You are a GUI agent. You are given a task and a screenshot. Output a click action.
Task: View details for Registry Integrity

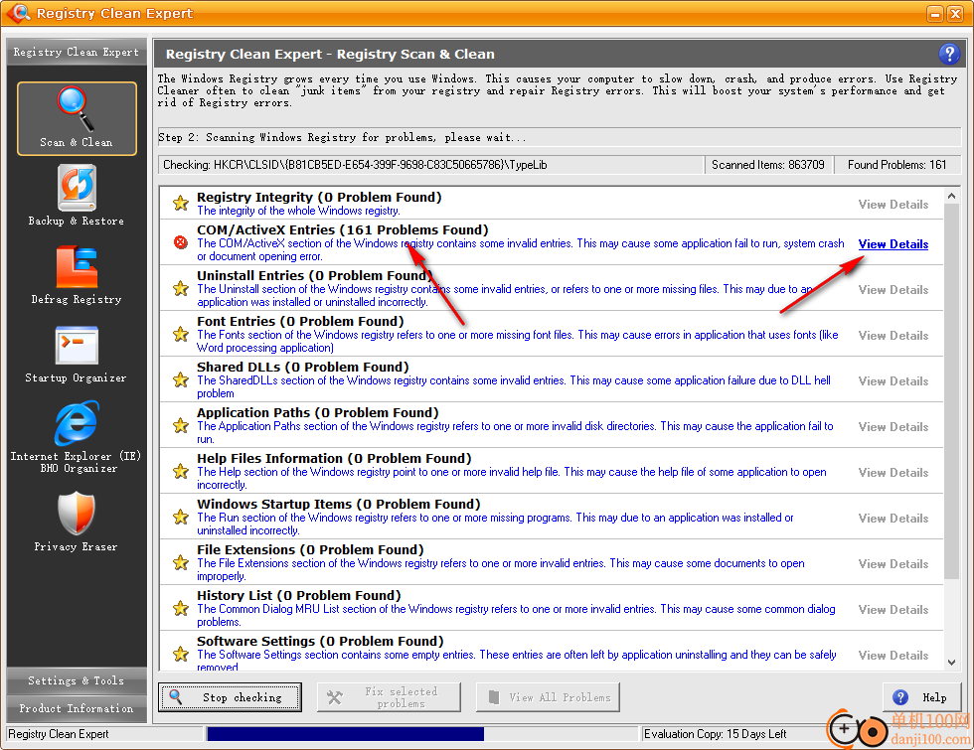[893, 205]
